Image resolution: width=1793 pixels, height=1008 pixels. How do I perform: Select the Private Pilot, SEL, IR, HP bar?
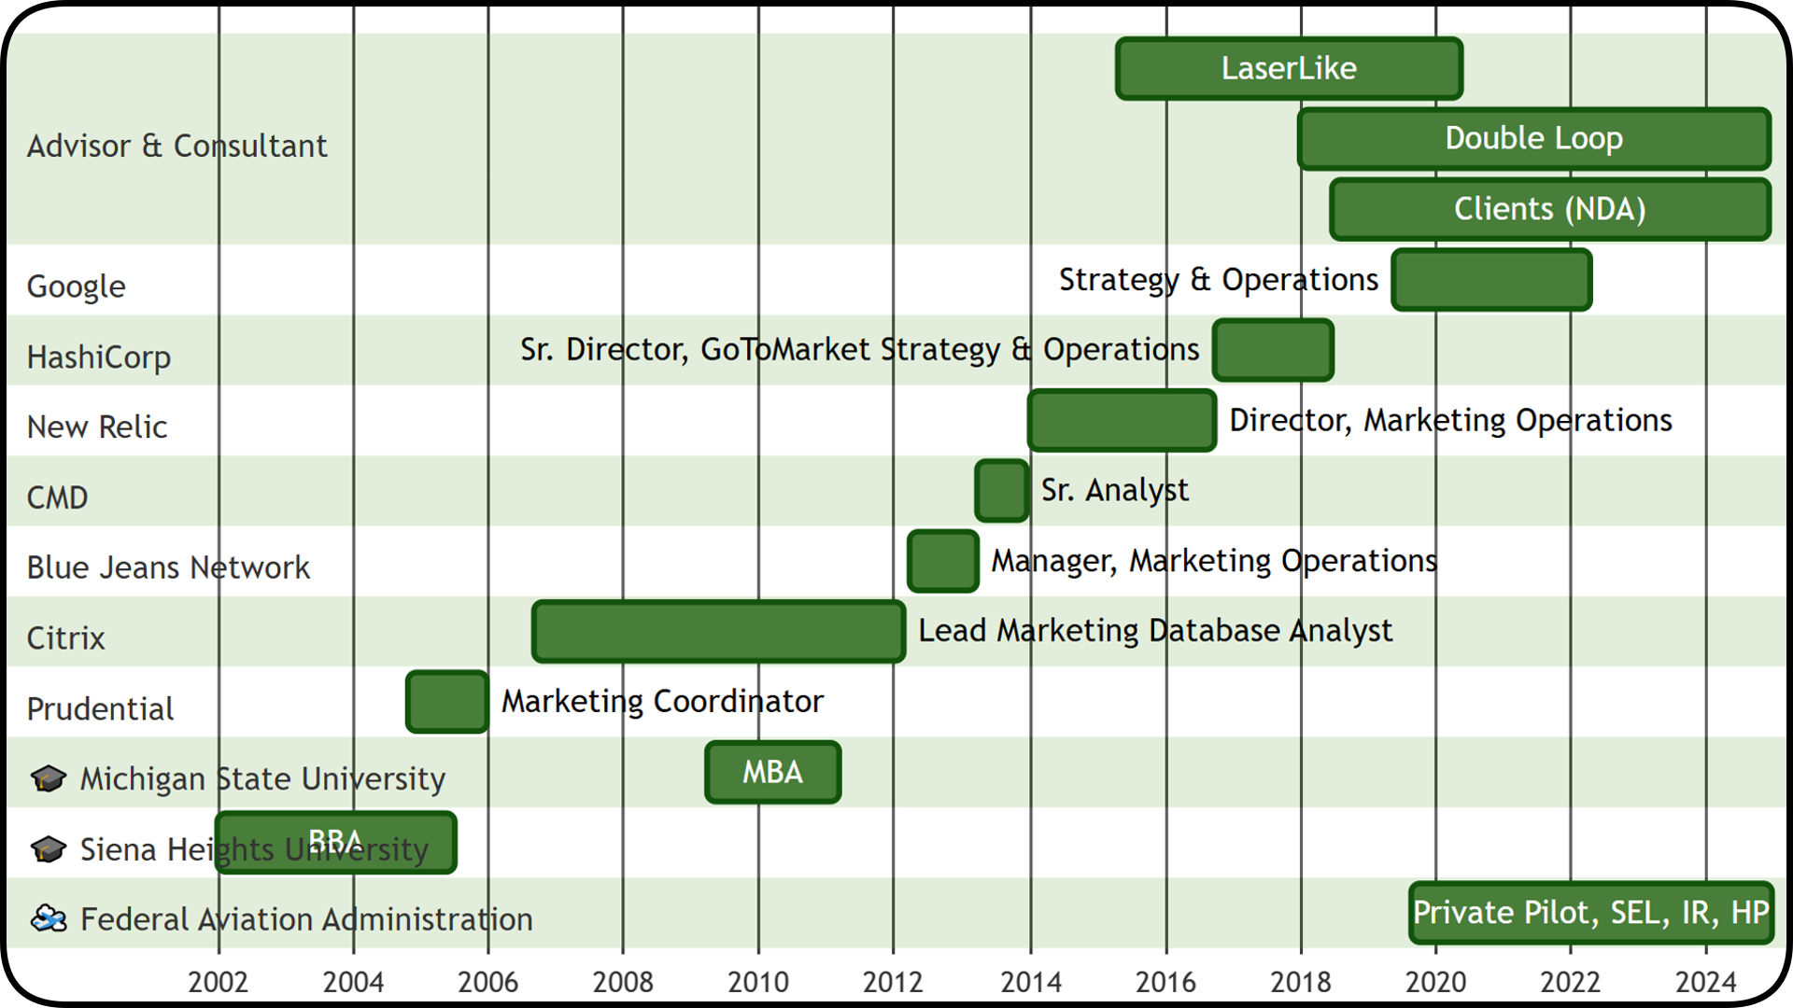pos(1591,913)
